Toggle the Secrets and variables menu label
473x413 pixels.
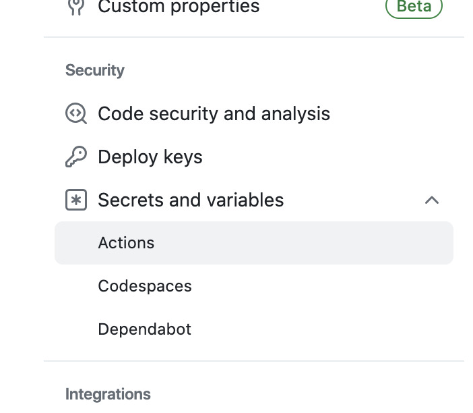point(191,200)
